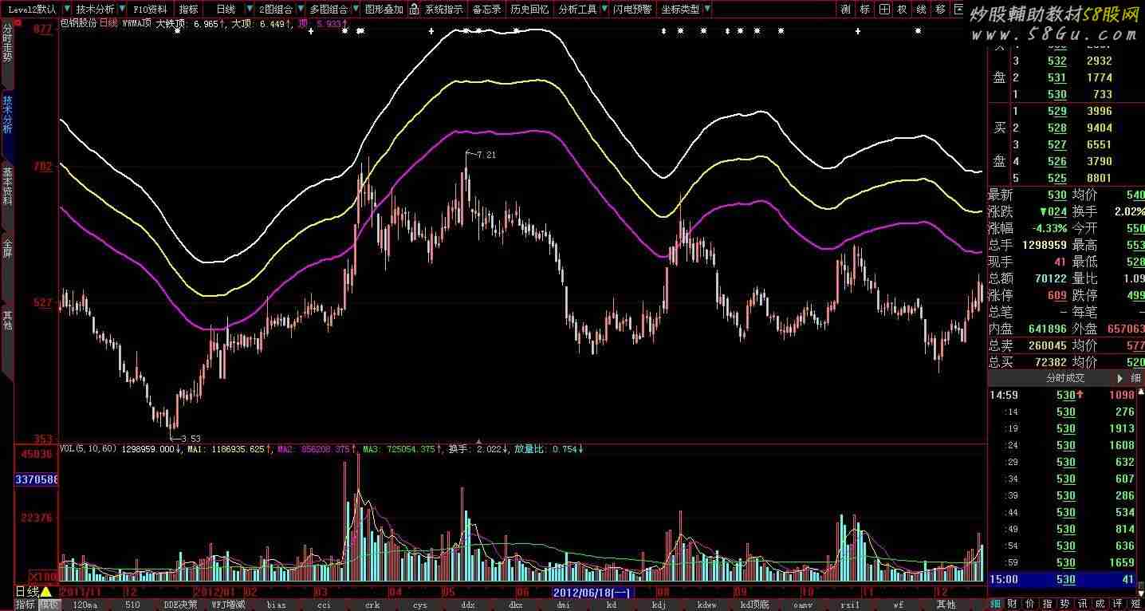The height and width of the screenshot is (611, 1145).
Task: Click the XT00 scale label
Action: [x=44, y=576]
